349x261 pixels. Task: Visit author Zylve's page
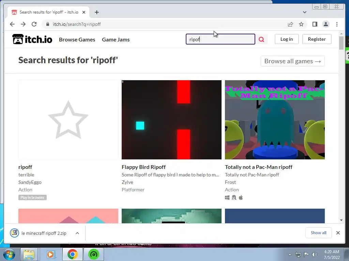127,182
